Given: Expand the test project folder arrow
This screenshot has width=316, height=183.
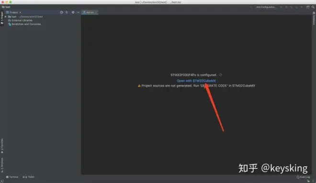Looking at the screenshot, I should pyautogui.click(x=6, y=17).
